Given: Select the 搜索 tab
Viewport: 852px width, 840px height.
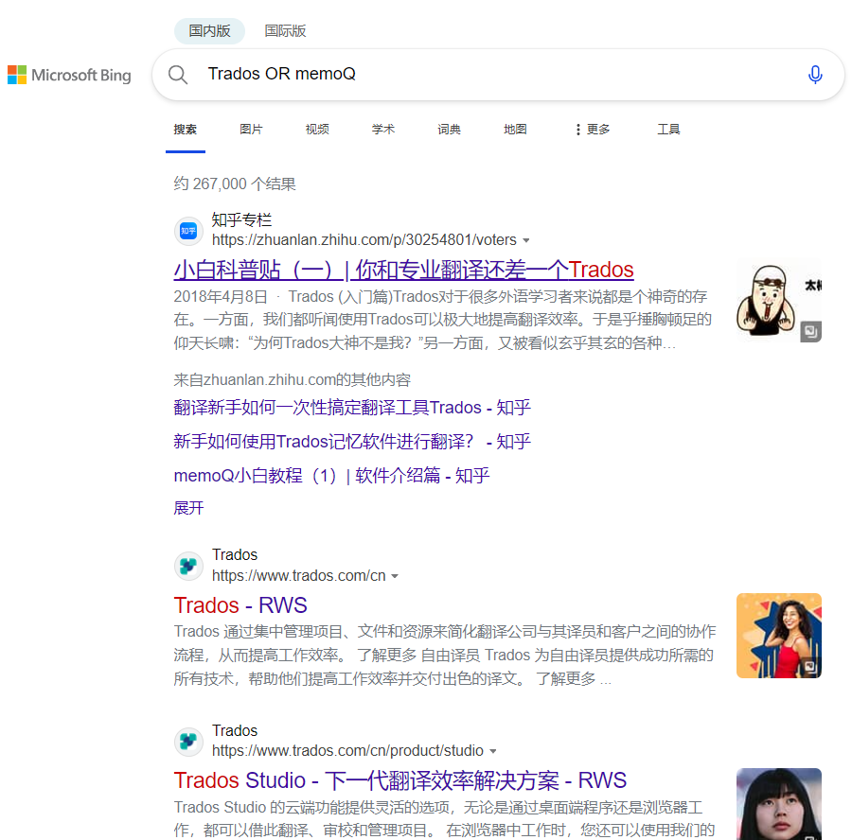Looking at the screenshot, I should 186,130.
